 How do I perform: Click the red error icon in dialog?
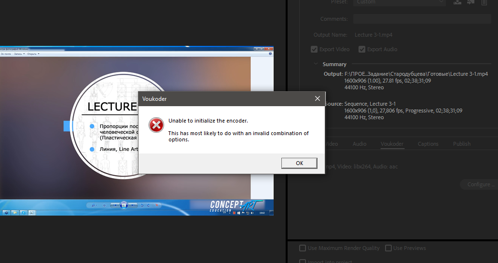point(156,125)
